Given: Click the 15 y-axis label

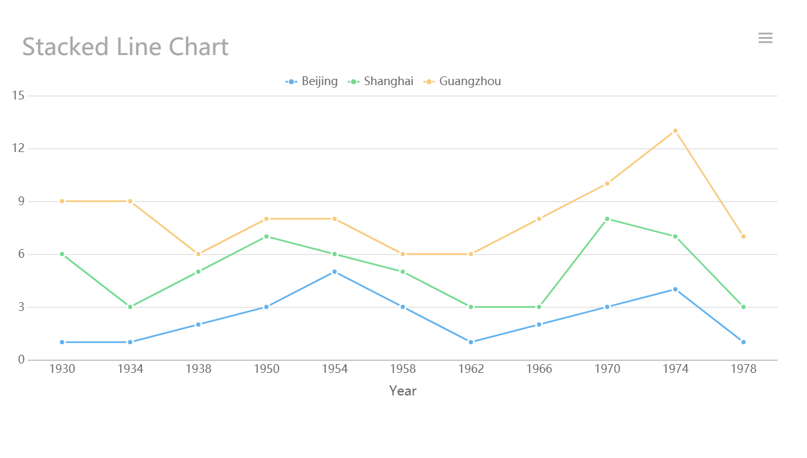Looking at the screenshot, I should (18, 96).
